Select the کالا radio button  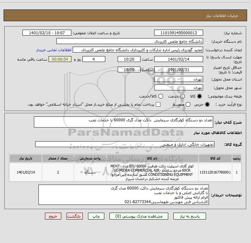pyautogui.click(x=199, y=96)
